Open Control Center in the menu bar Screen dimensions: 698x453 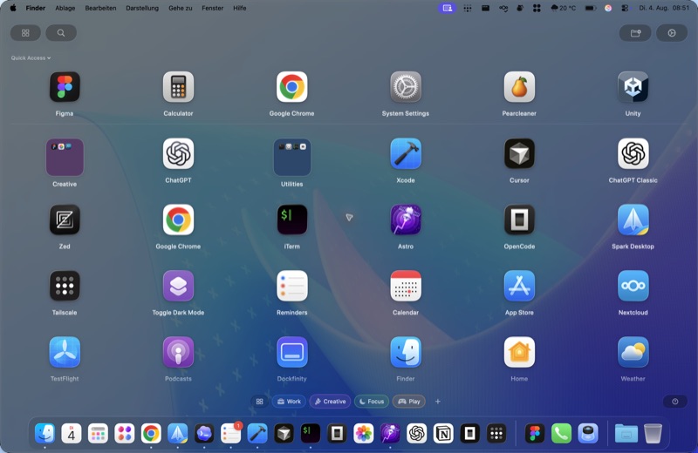coord(625,8)
